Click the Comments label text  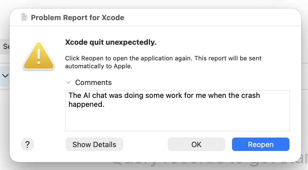[93, 82]
